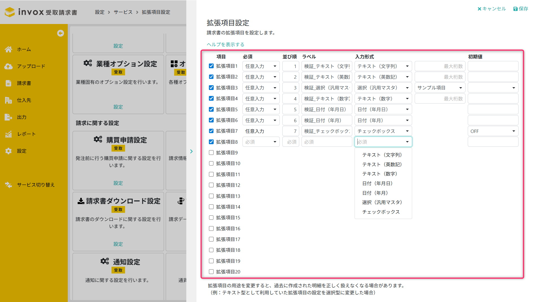Click the panel expand chevron arrow
Screen dimensions: 542x302
(x=191, y=151)
